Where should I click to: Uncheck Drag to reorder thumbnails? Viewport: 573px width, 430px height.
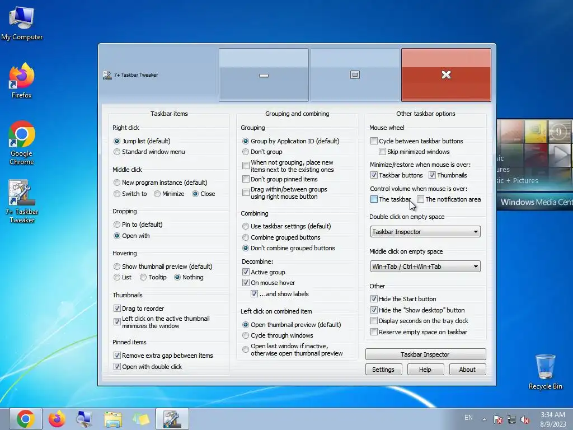pyautogui.click(x=139, y=309)
